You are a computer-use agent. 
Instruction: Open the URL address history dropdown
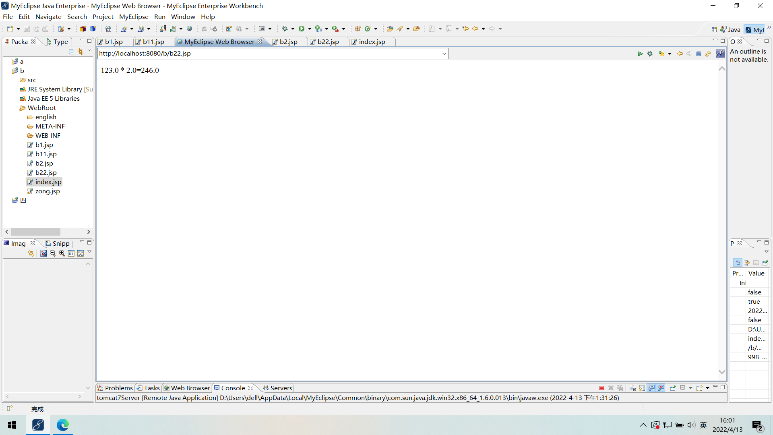pyautogui.click(x=444, y=54)
